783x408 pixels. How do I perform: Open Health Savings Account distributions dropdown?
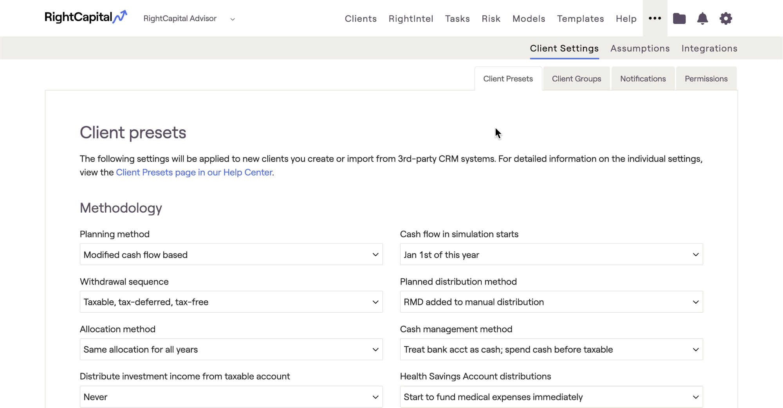551,397
